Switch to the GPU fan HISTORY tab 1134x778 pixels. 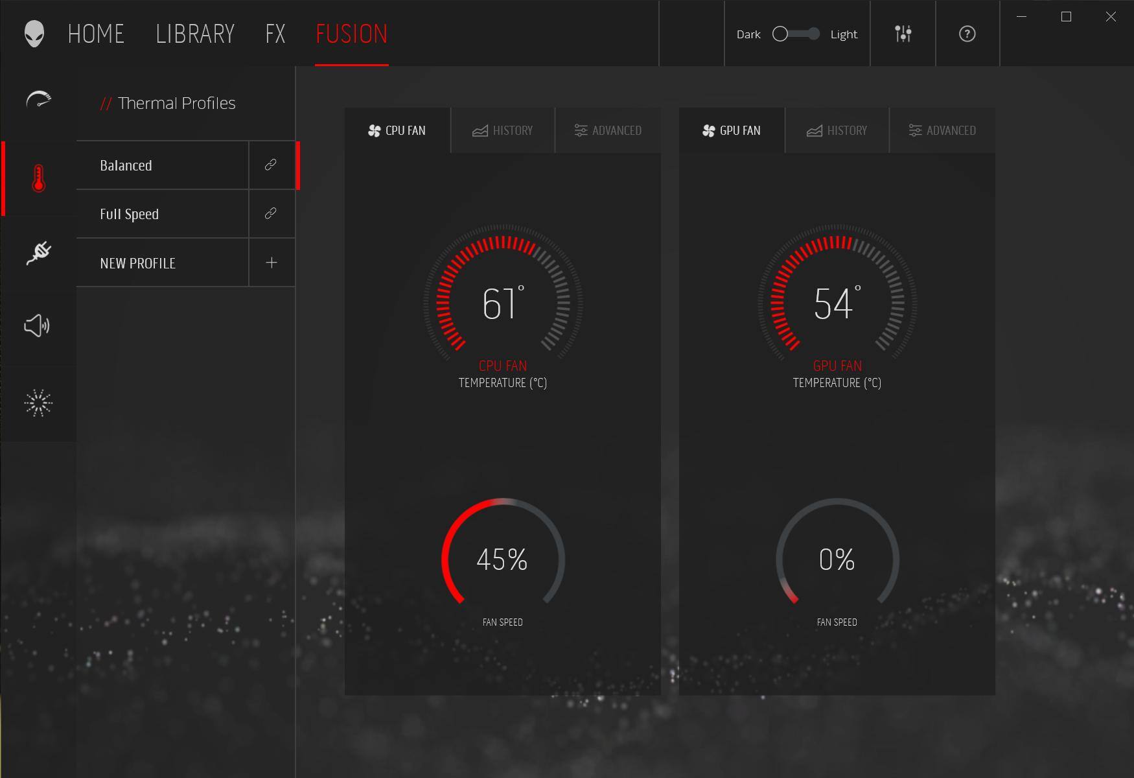[x=837, y=130]
